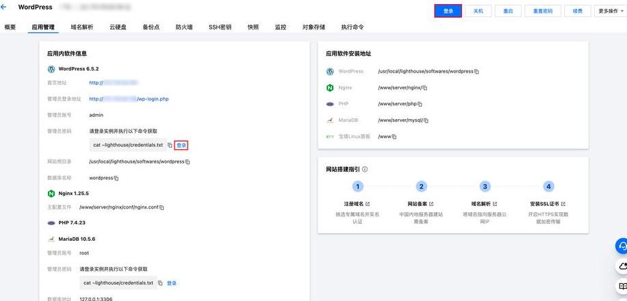
Task: Click the 续费 button
Action: [578, 11]
